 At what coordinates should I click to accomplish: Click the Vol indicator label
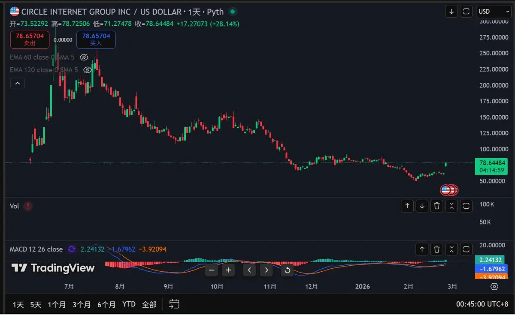[15, 206]
